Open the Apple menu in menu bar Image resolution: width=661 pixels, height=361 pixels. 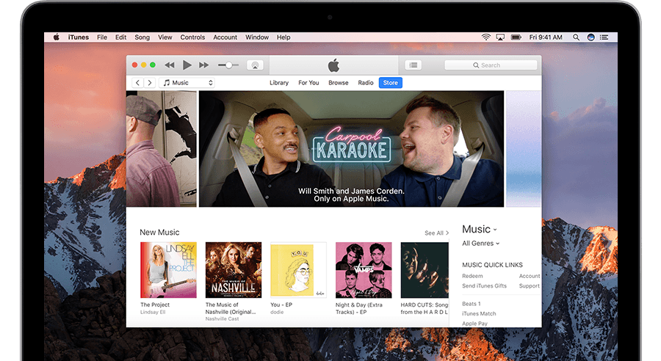[x=56, y=37]
